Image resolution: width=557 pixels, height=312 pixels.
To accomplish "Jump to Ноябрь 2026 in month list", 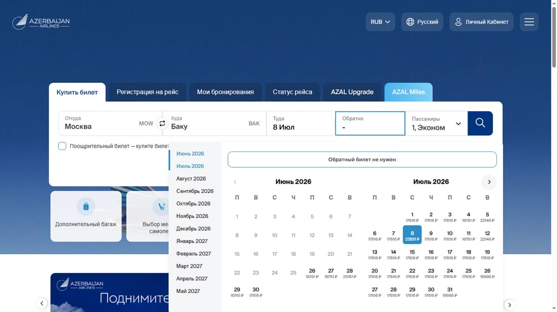I will point(192,216).
